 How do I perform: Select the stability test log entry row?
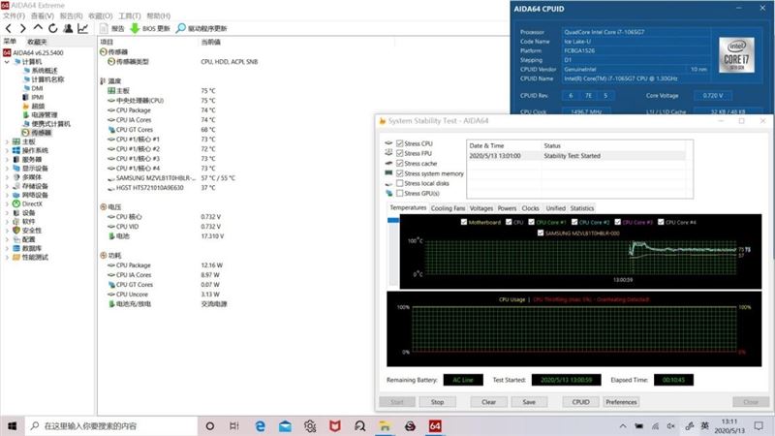pyautogui.click(x=576, y=156)
